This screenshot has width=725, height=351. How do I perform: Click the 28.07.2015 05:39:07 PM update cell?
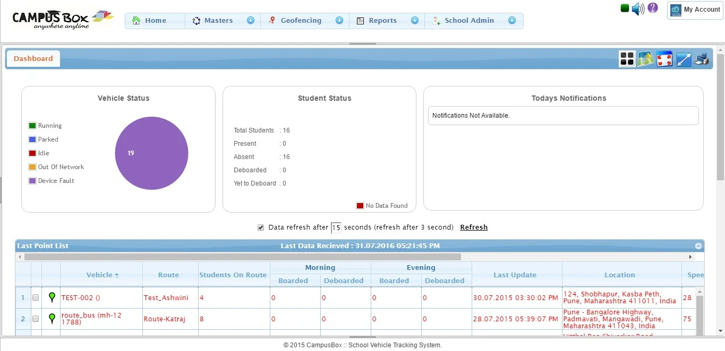tap(517, 319)
